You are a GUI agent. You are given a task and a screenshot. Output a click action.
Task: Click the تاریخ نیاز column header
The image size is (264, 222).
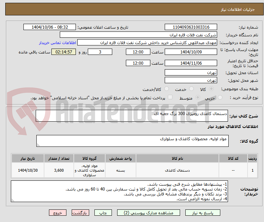(x=28, y=158)
